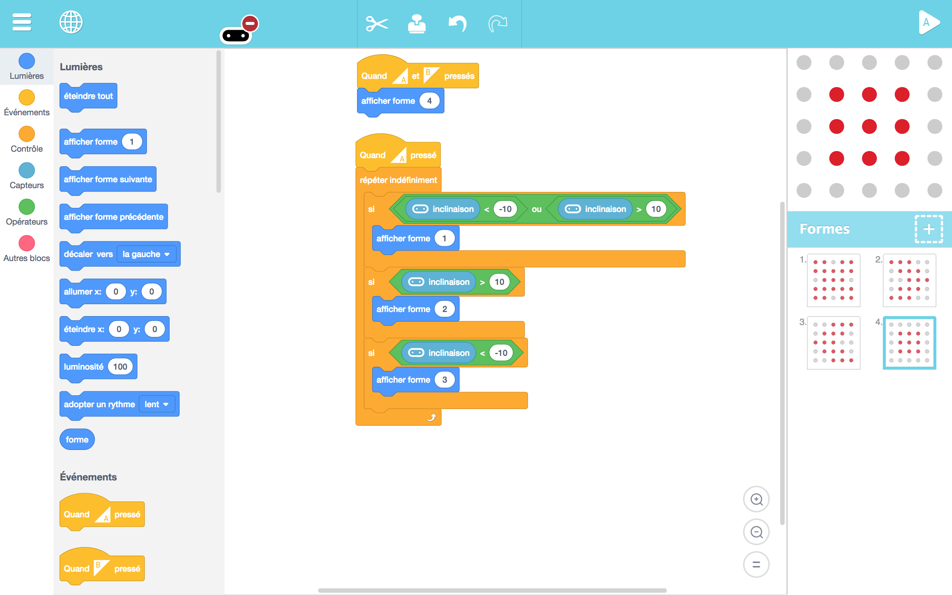
Task: Toggle the center red LED off
Action: coord(869,127)
